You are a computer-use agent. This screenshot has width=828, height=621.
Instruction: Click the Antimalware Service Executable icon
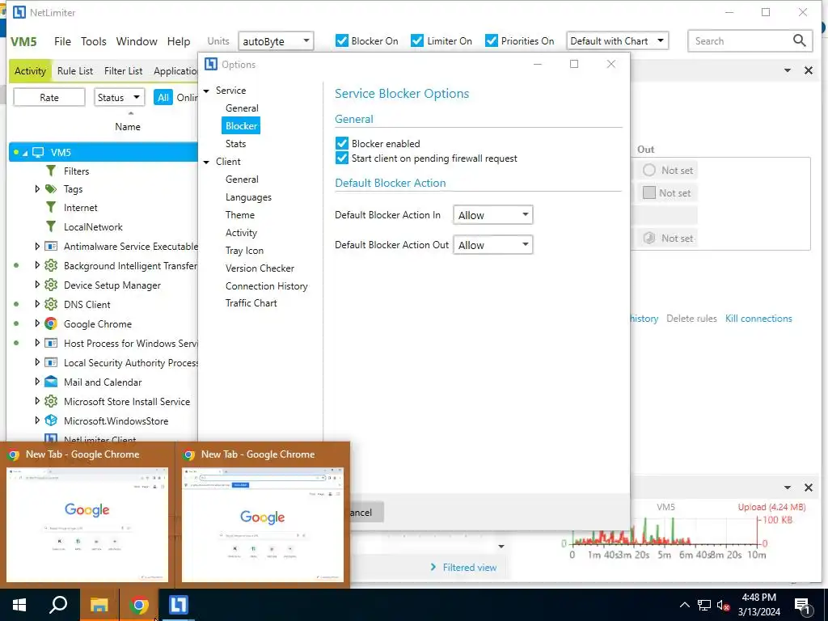[x=51, y=246]
